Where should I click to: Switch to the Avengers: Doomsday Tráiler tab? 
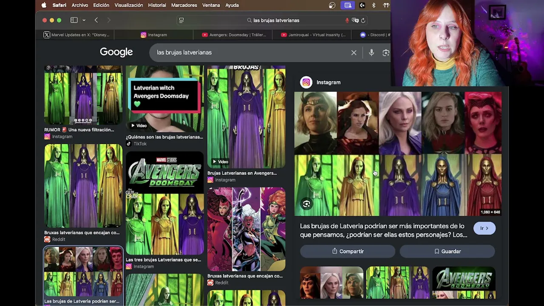[232, 35]
